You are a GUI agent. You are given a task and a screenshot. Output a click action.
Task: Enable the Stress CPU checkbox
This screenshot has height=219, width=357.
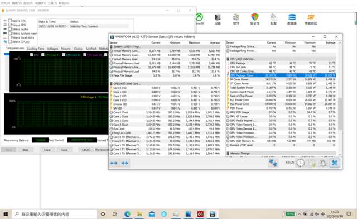10,21
